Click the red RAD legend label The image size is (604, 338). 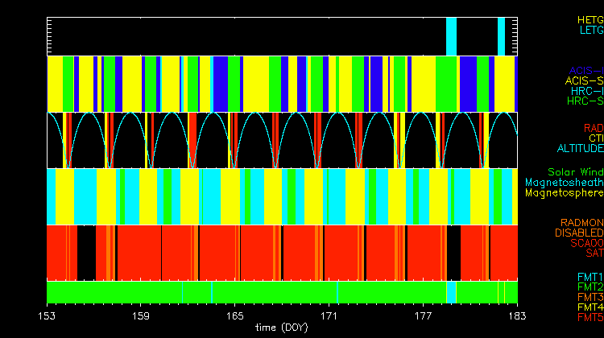(593, 128)
